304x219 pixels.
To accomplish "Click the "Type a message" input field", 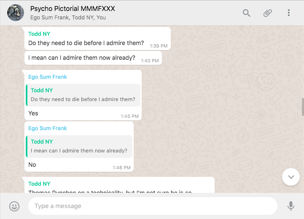I will (152, 206).
